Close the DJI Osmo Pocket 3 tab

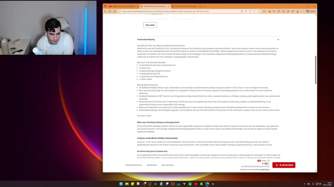point(200,6)
